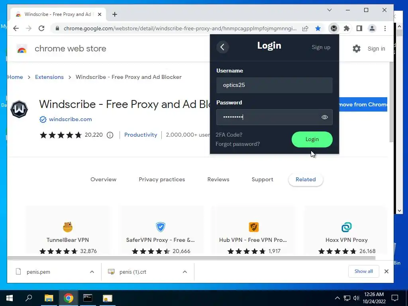Click the page's vertical scrollbar thumb
Screen dimensions: 408x306
point(391,102)
